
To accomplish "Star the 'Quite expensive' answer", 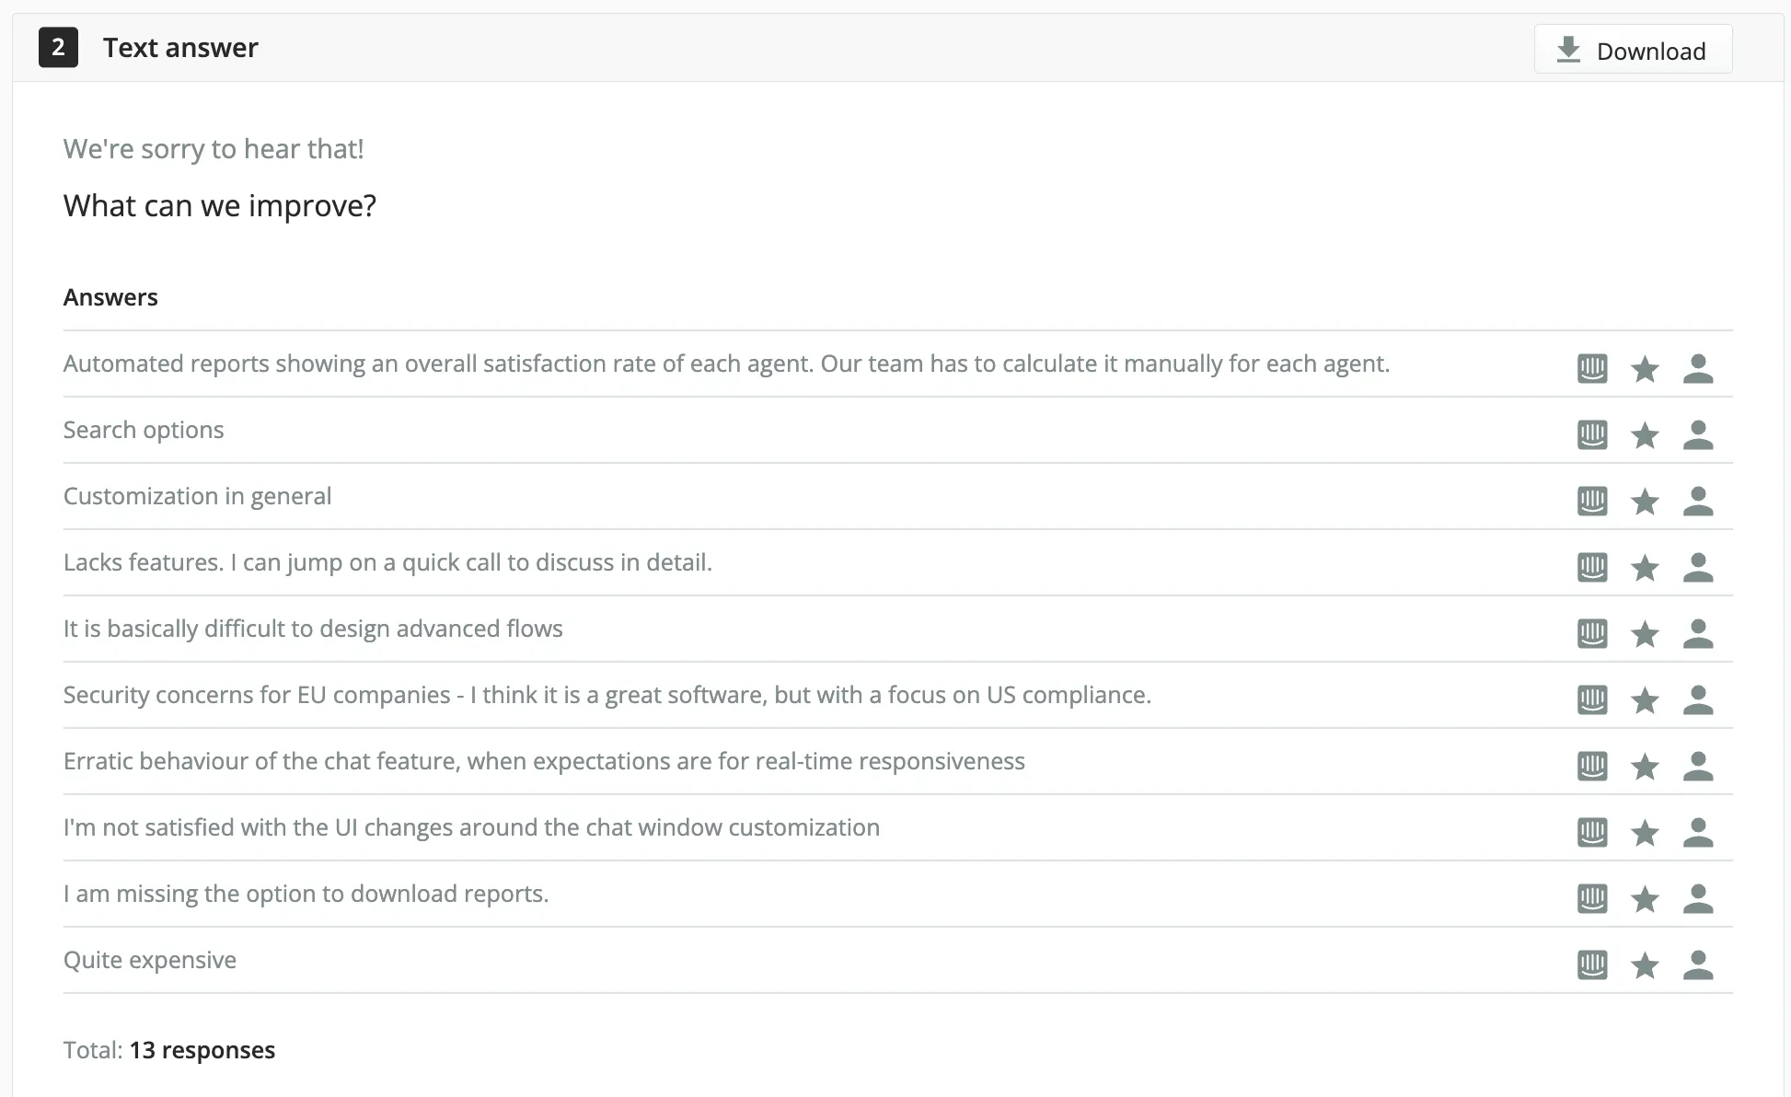I will (1645, 964).
